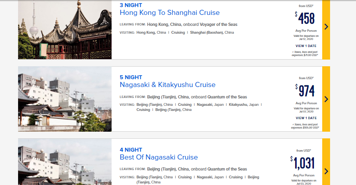
Task: Open Hong Kong To Shanghai Cruise title
Action: (x=169, y=13)
